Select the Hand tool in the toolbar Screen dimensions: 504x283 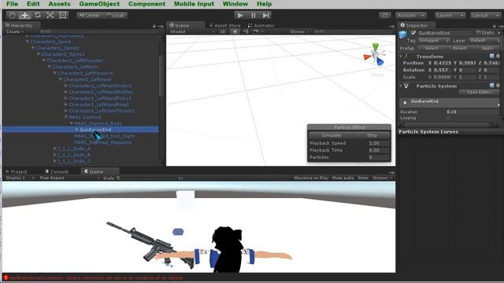pos(13,15)
